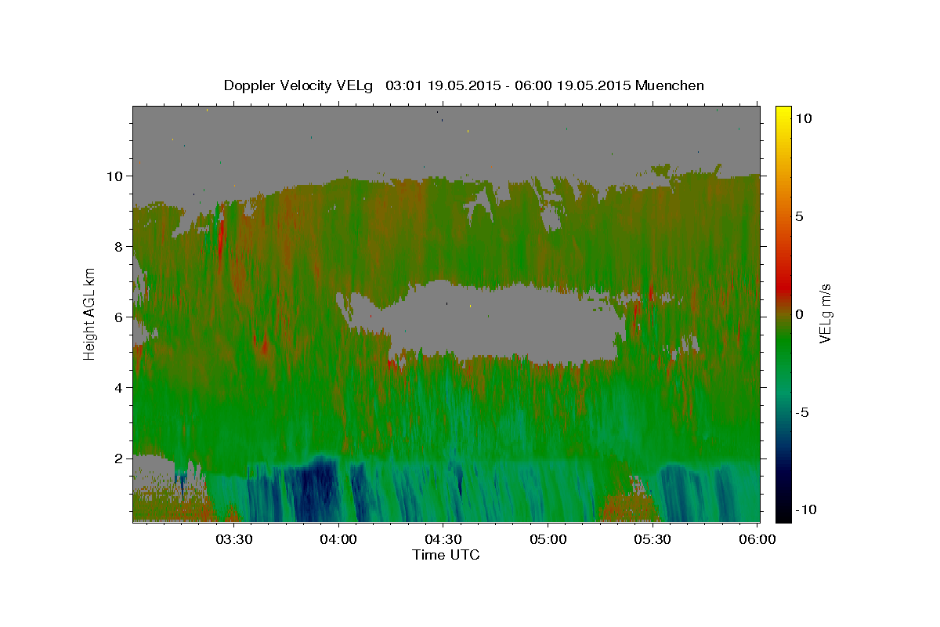Screen dimensions: 940x627
Task: Click the 'Height AGL km' axis title
Action: [89, 313]
